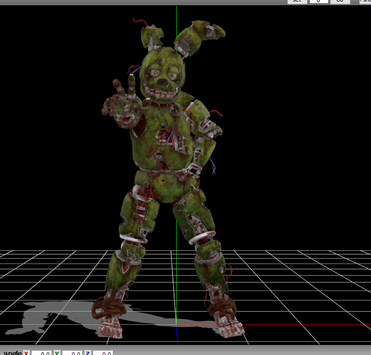Click the green Y angle axis button
Screen dimensions: 371x355
(x=57, y=353)
